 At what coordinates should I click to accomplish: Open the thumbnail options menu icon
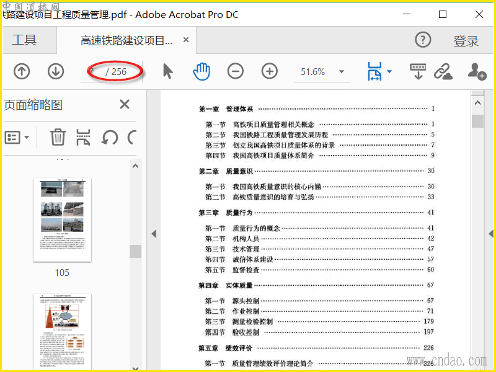pyautogui.click(x=17, y=137)
